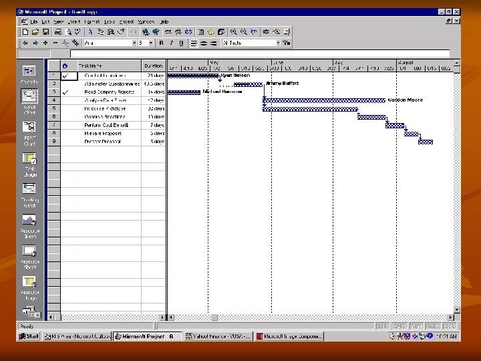Copy the selected task

(x=100, y=32)
